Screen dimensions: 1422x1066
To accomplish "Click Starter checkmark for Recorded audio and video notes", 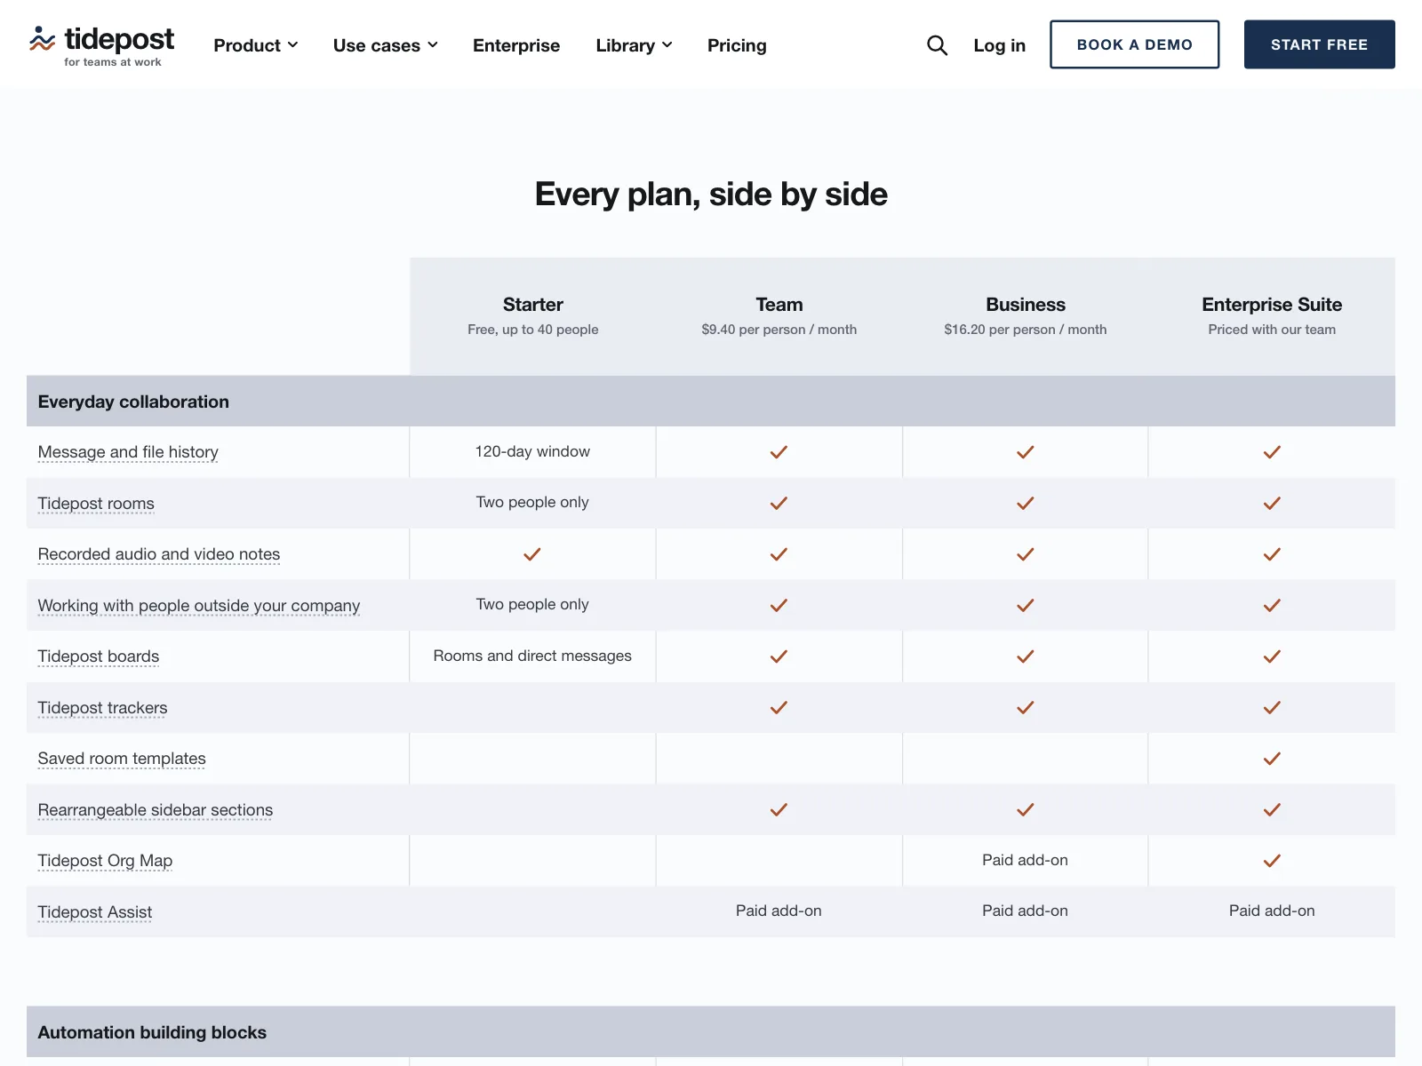I will 532,554.
